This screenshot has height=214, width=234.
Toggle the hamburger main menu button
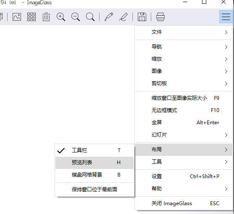226,16
